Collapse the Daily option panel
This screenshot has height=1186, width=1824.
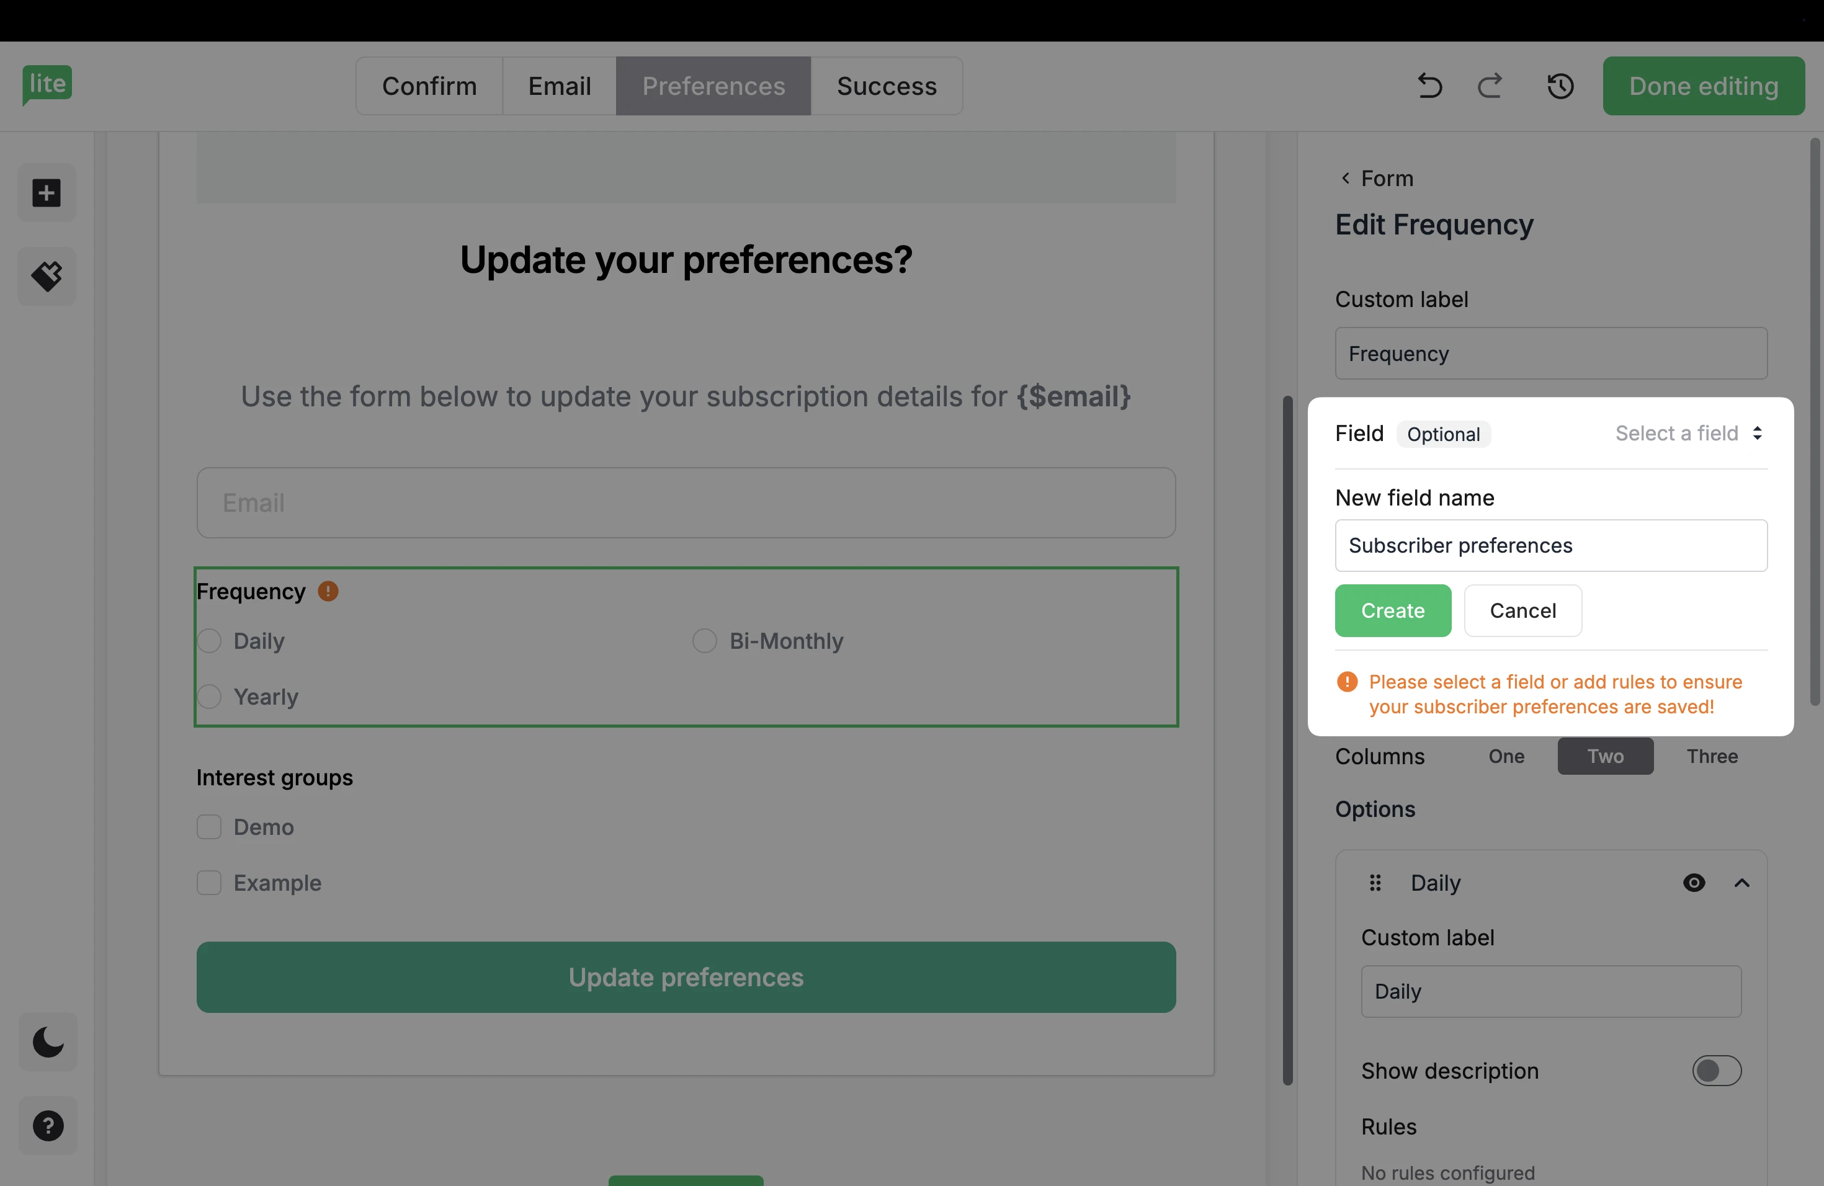point(1741,883)
